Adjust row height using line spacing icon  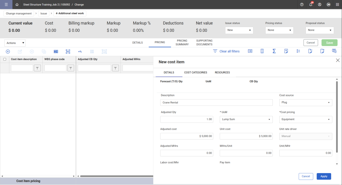pos(298,51)
